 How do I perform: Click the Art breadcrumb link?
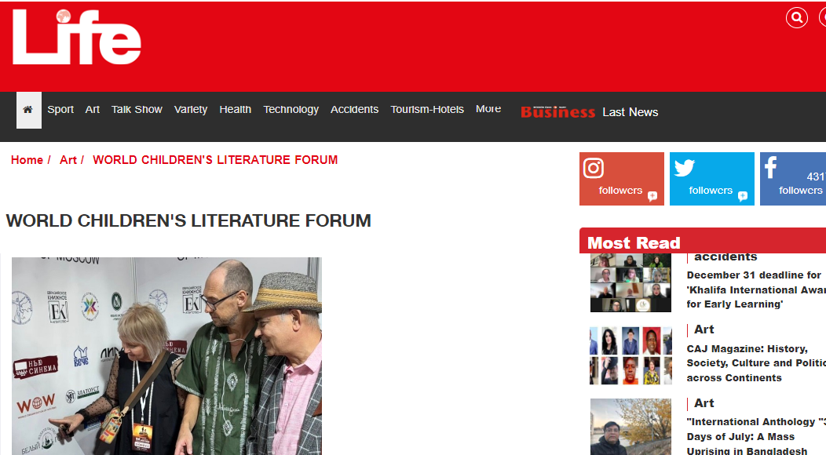pos(68,160)
